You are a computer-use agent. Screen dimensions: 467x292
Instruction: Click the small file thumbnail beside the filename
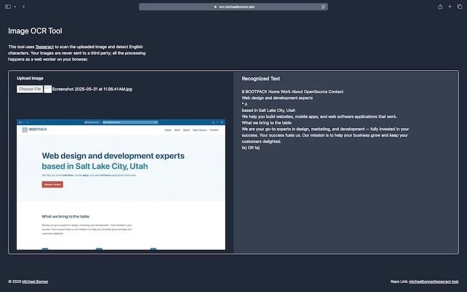48,89
